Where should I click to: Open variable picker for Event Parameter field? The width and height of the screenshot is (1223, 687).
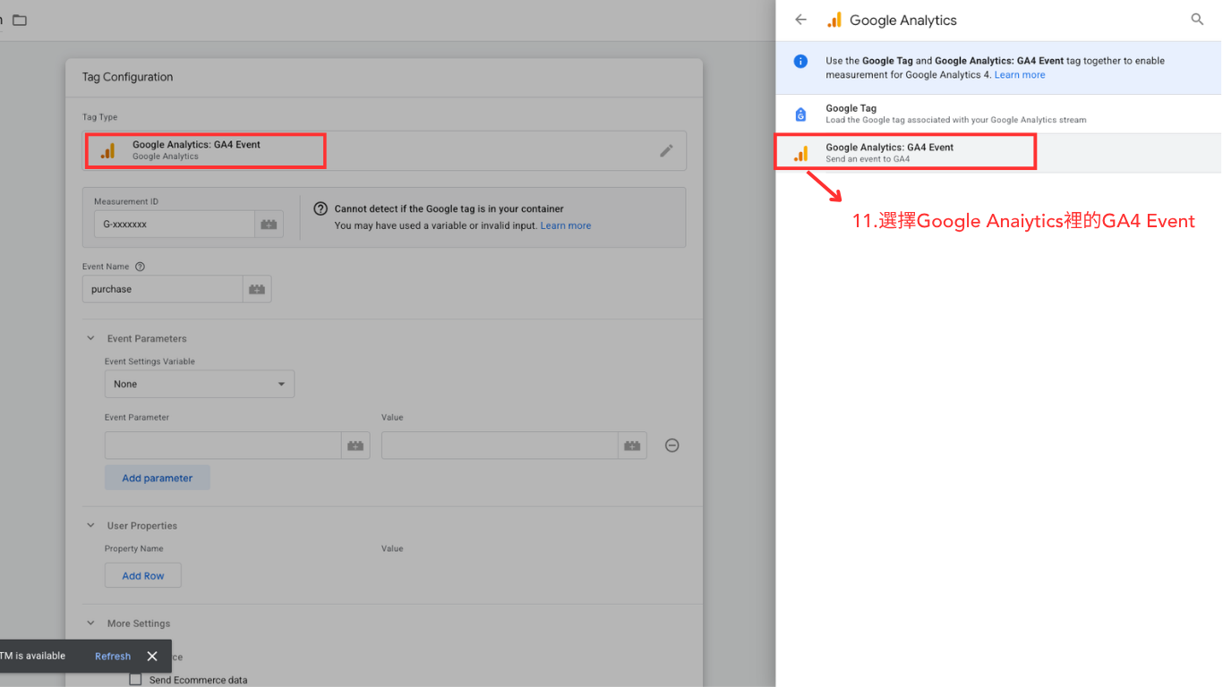pyautogui.click(x=355, y=445)
